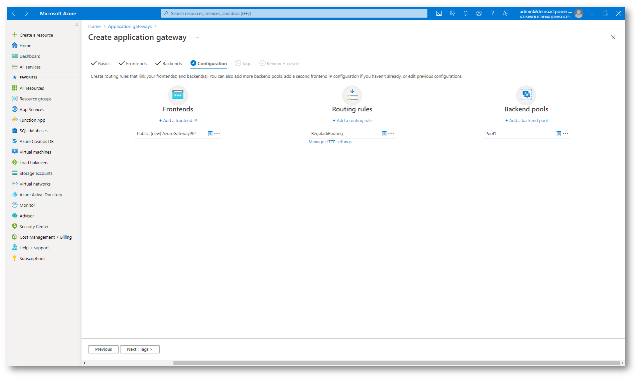This screenshot has height=380, width=639.
Task: Go to the Tags tab
Action: click(243, 63)
